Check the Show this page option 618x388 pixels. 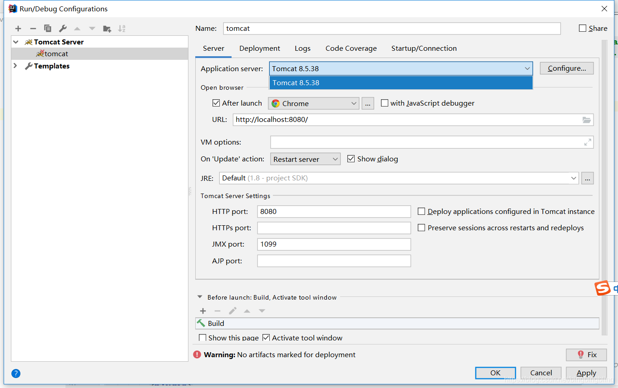pos(203,338)
